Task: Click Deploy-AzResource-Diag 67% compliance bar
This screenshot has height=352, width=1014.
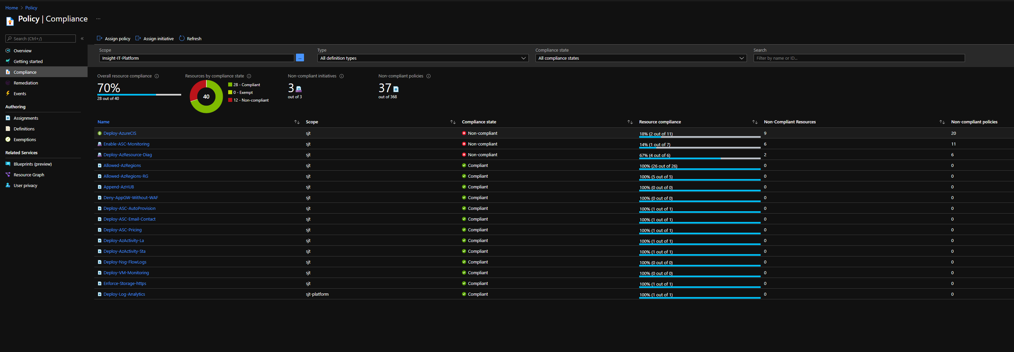Action: click(x=700, y=159)
